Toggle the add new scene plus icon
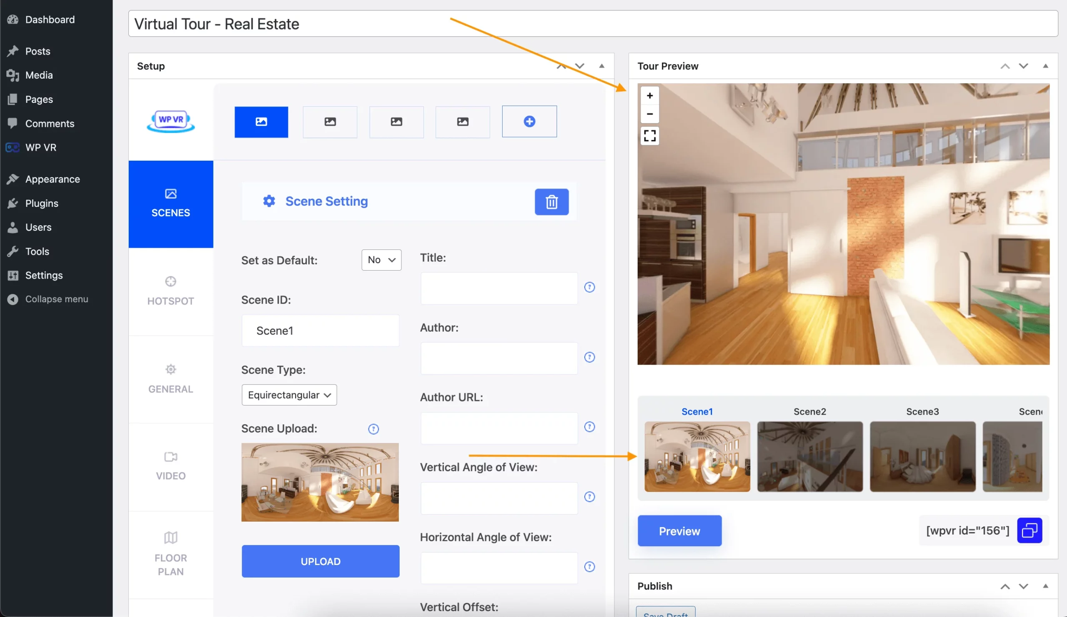 [x=529, y=121]
